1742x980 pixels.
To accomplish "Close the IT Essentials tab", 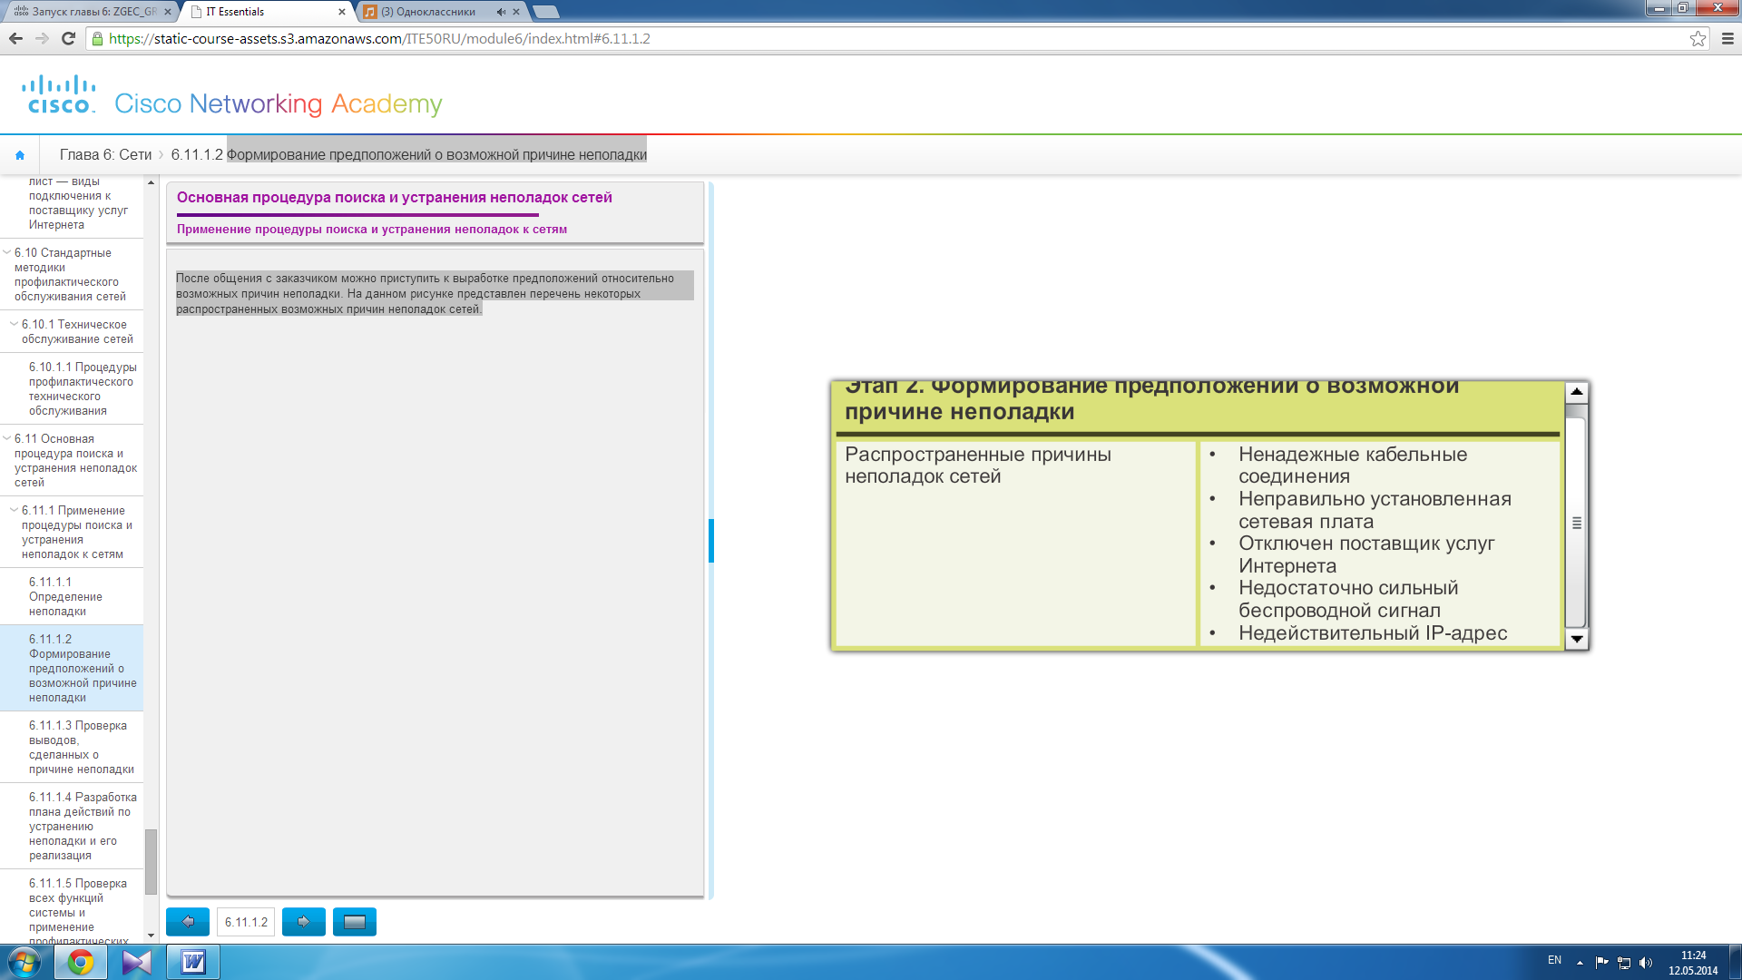I will [x=342, y=12].
